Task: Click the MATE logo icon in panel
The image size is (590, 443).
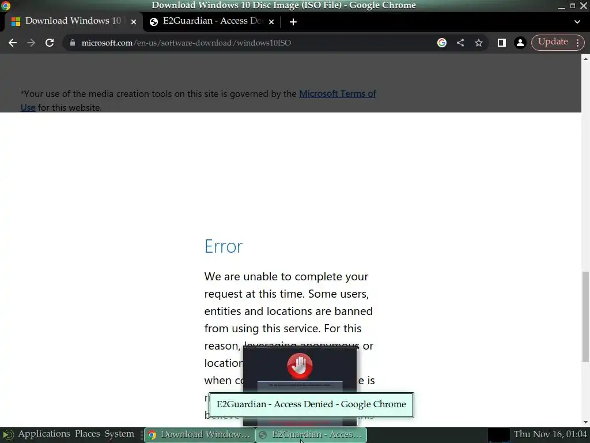Action: coord(8,435)
